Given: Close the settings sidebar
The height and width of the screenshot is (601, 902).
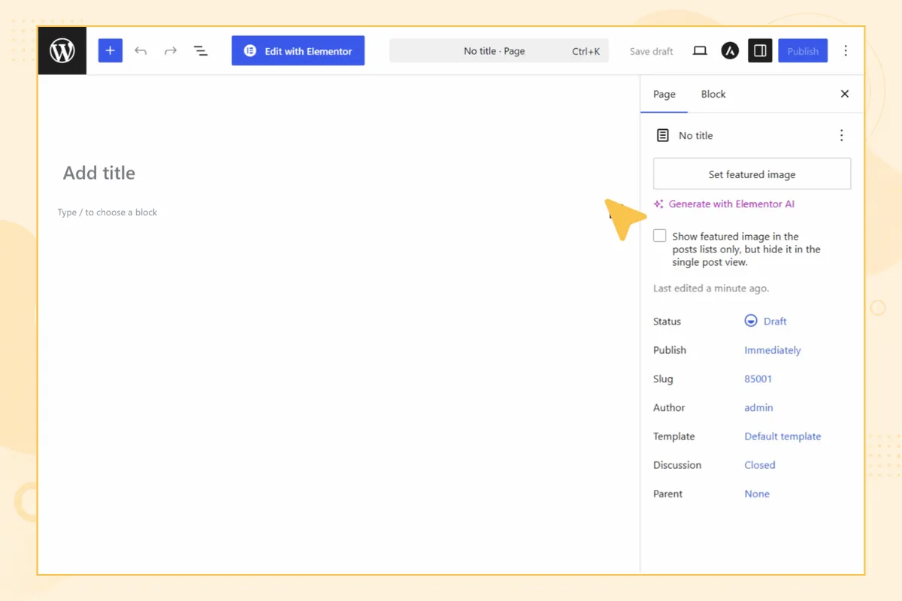Looking at the screenshot, I should [845, 94].
